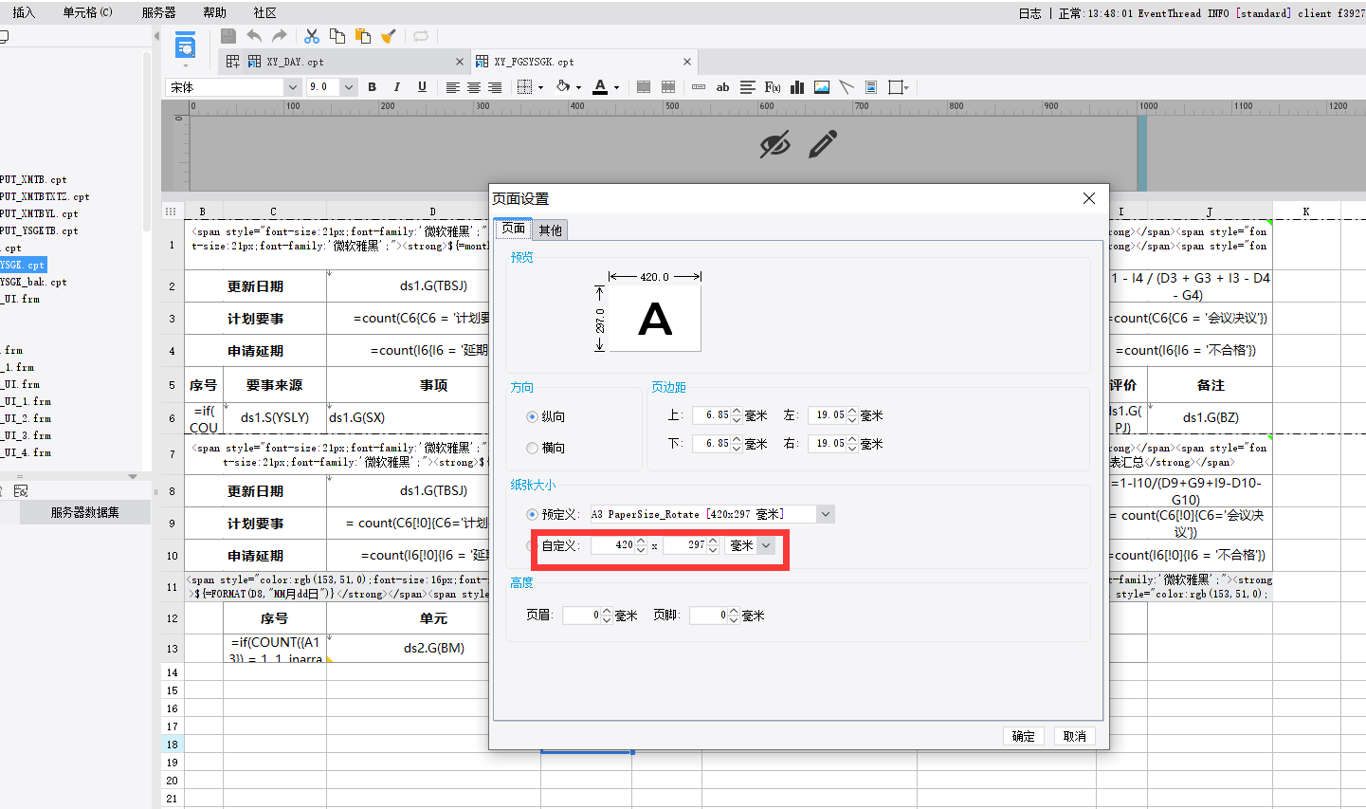Click the unmerge cells icon
This screenshot has width=1366, height=809.
[x=668, y=87]
